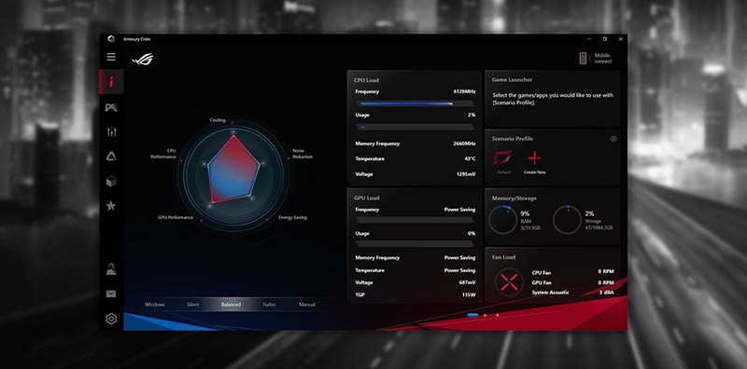
Task: Click the 115W TGP value
Action: pos(469,294)
